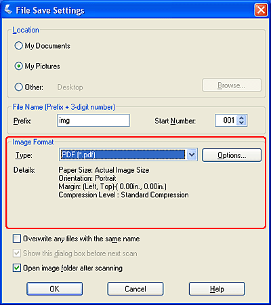Click the Desktop path text beside Other
The image size is (271, 305).
(x=70, y=87)
